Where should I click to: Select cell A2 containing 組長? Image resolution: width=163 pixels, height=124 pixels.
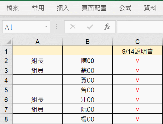pyautogui.click(x=37, y=60)
